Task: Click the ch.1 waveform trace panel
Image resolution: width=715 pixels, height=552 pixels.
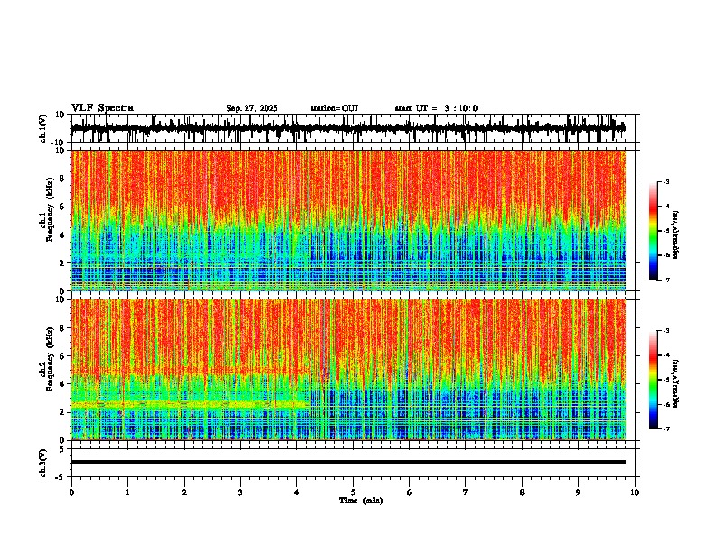Action: (x=355, y=128)
